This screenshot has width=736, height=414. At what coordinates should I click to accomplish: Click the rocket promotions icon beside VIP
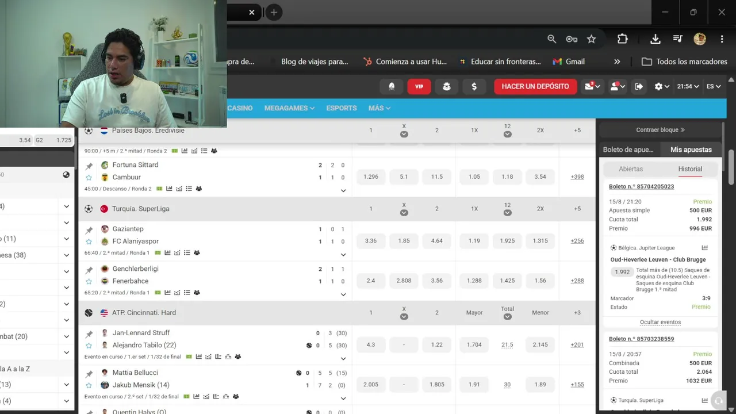[392, 86]
